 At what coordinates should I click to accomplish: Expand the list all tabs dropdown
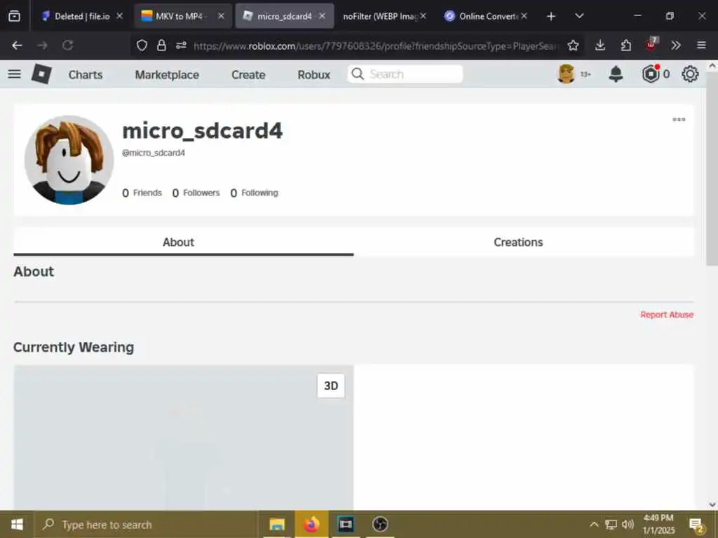pos(579,16)
